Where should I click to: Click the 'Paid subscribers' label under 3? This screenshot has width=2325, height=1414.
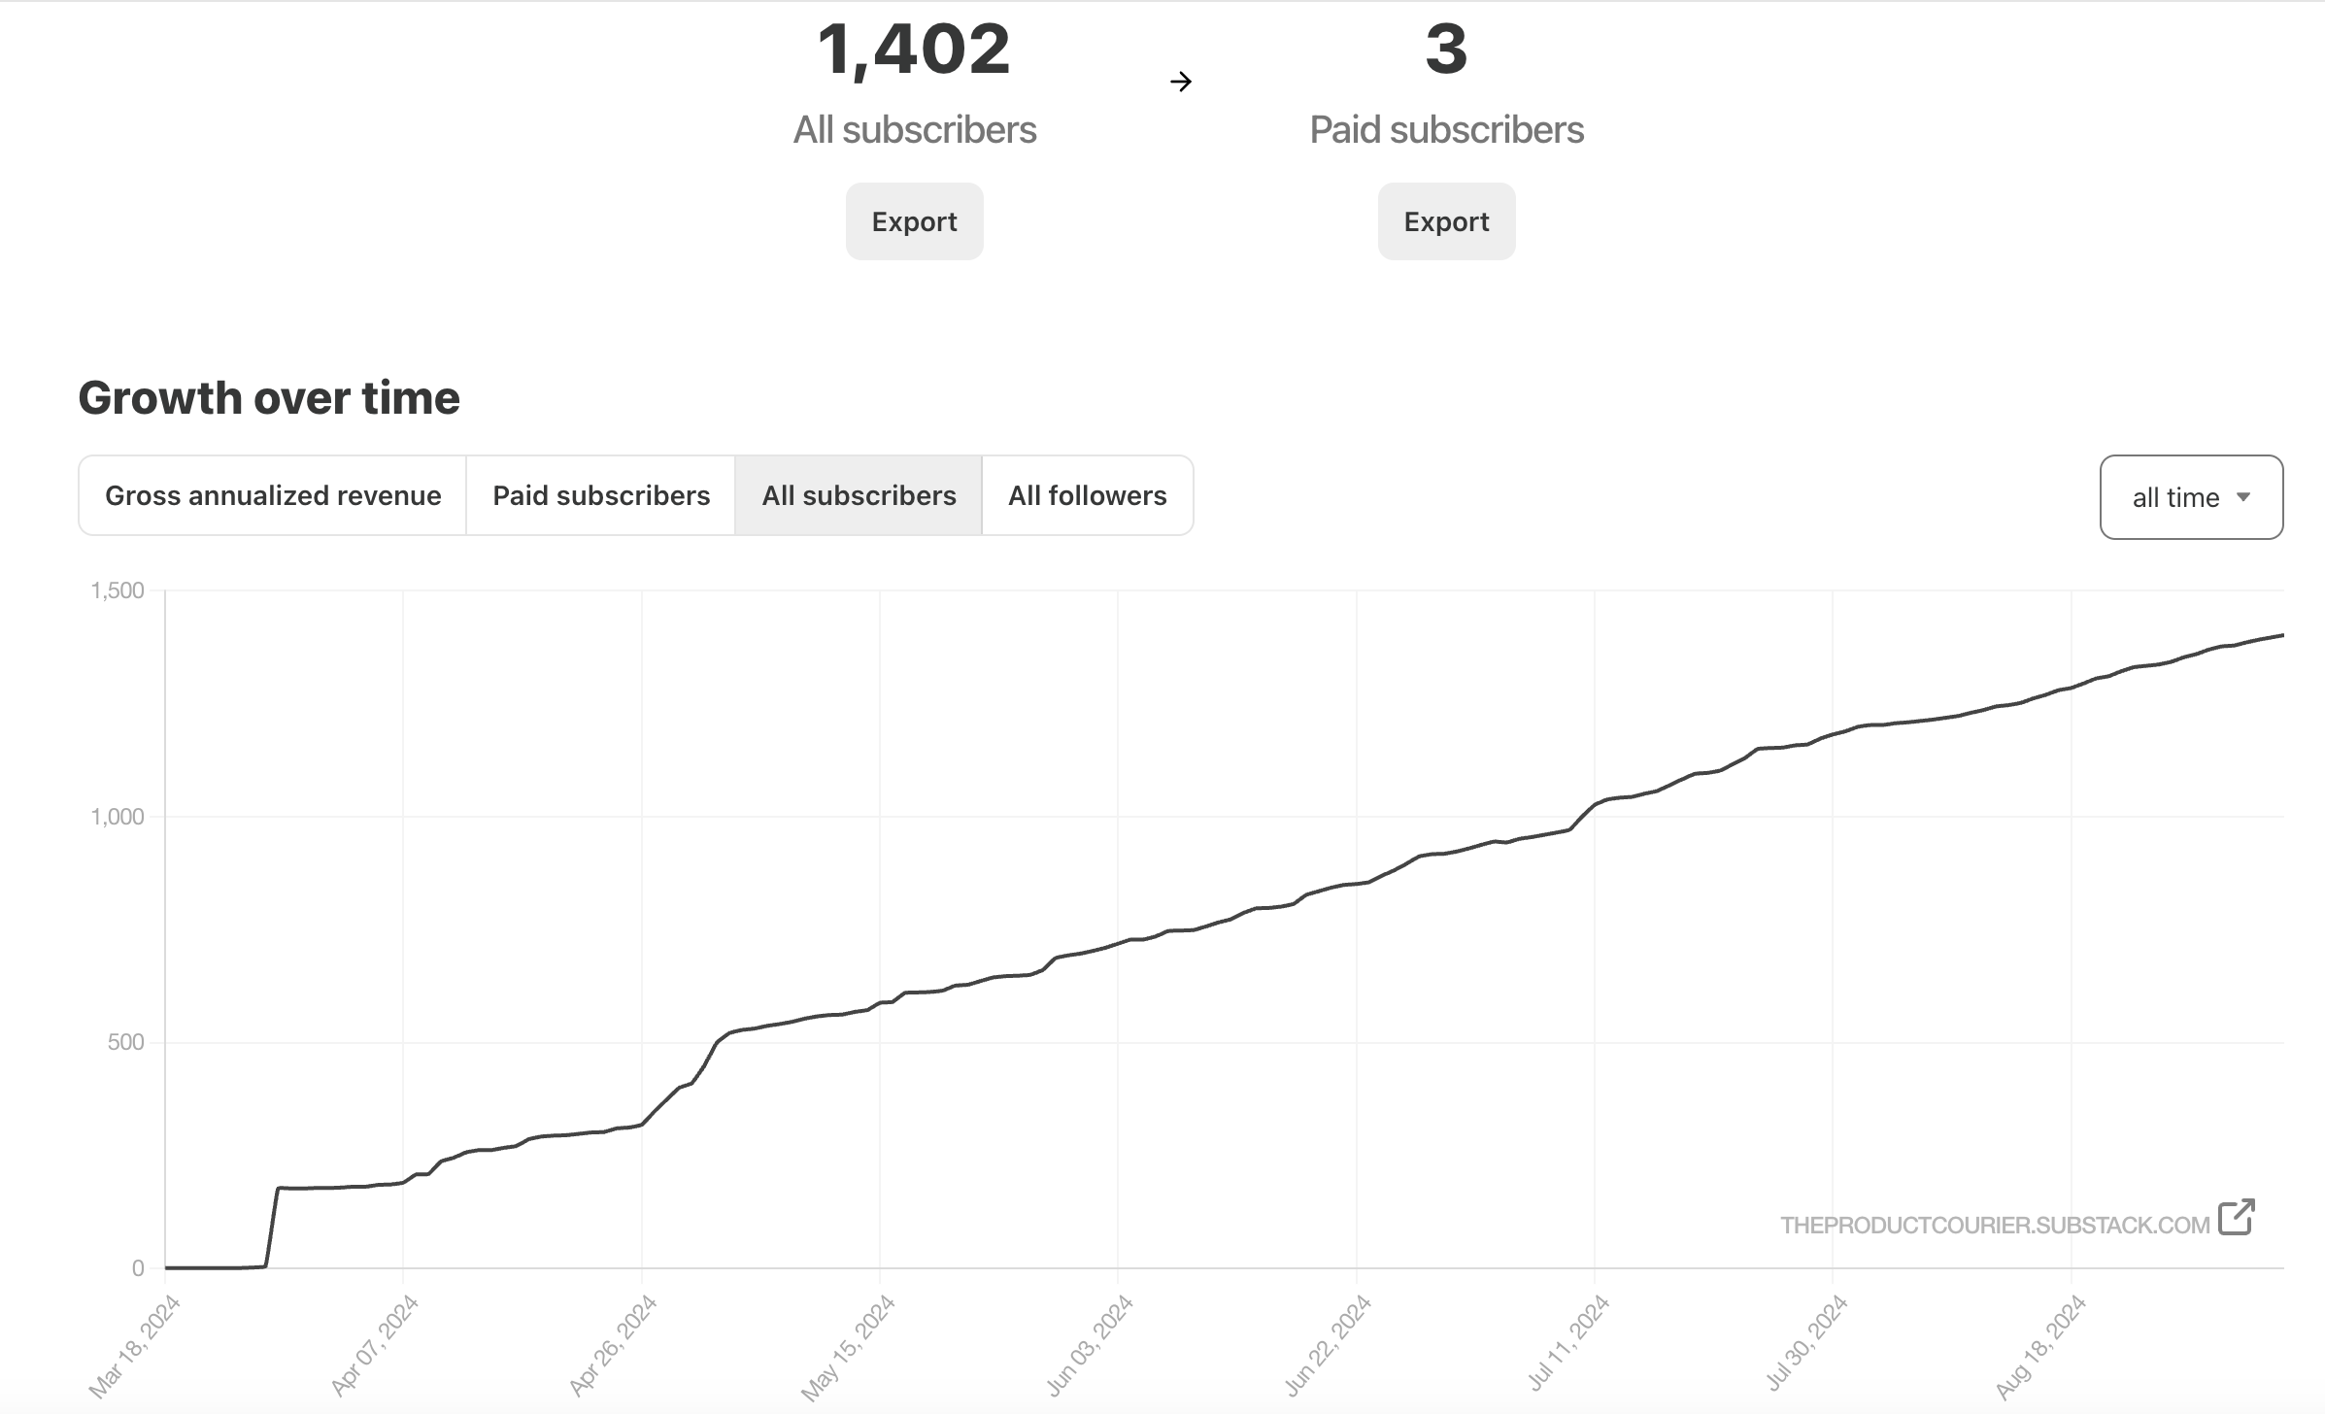click(1446, 129)
